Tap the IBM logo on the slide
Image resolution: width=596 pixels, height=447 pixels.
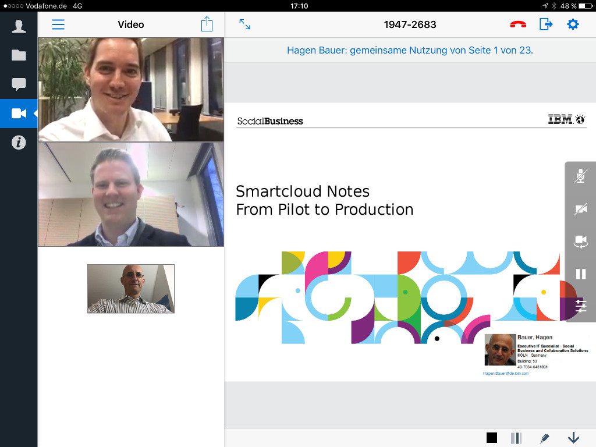(566, 119)
